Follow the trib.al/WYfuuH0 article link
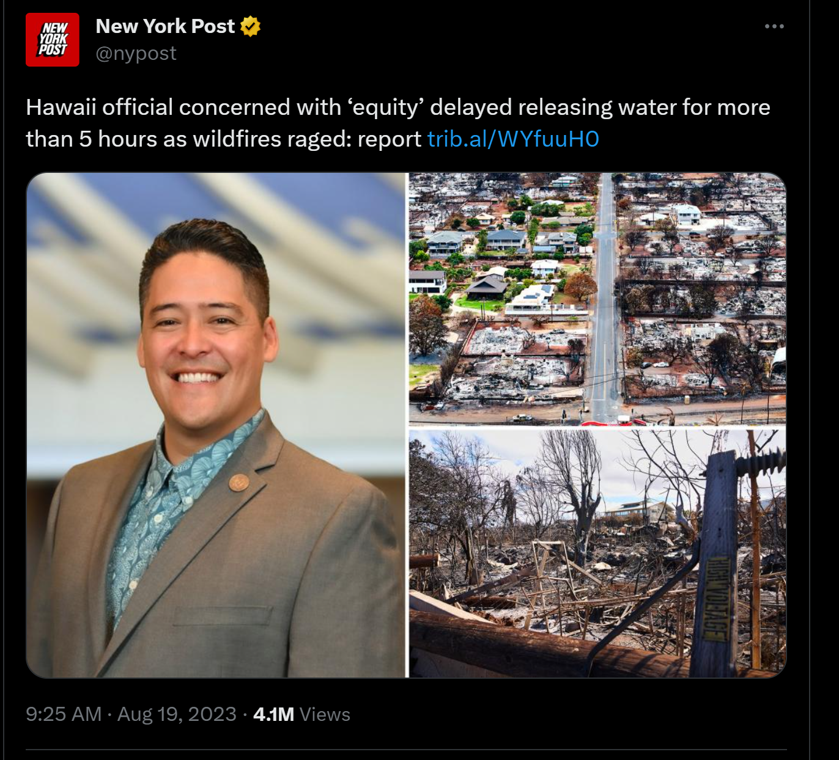This screenshot has width=839, height=760. click(x=513, y=139)
